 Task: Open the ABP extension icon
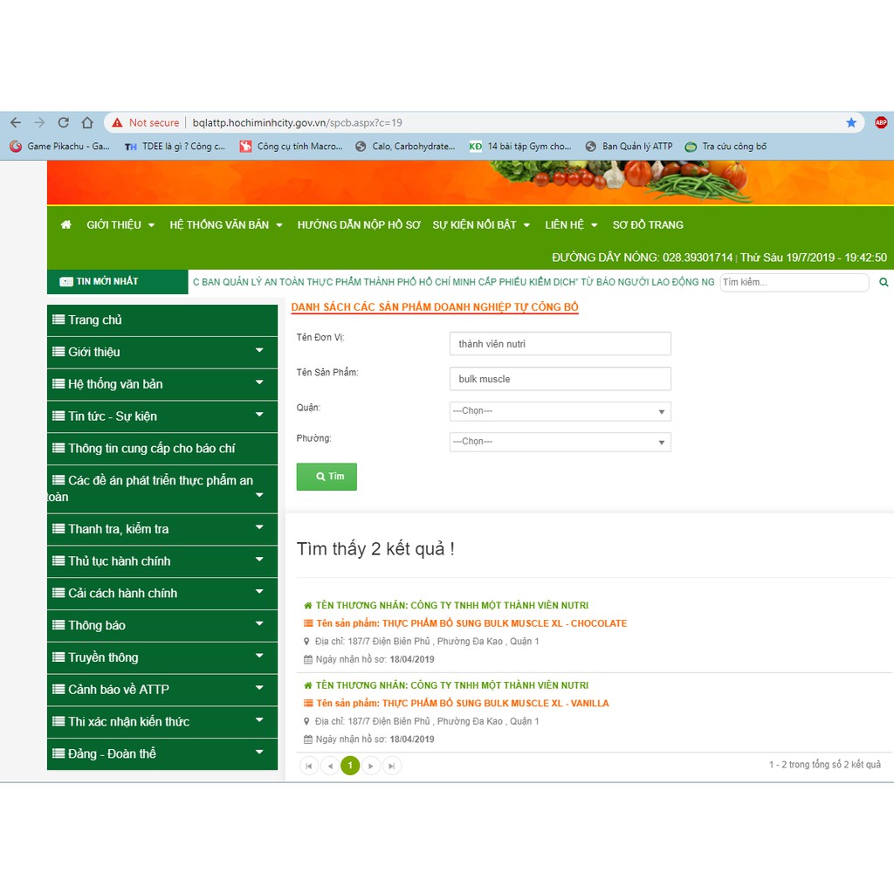(x=881, y=123)
